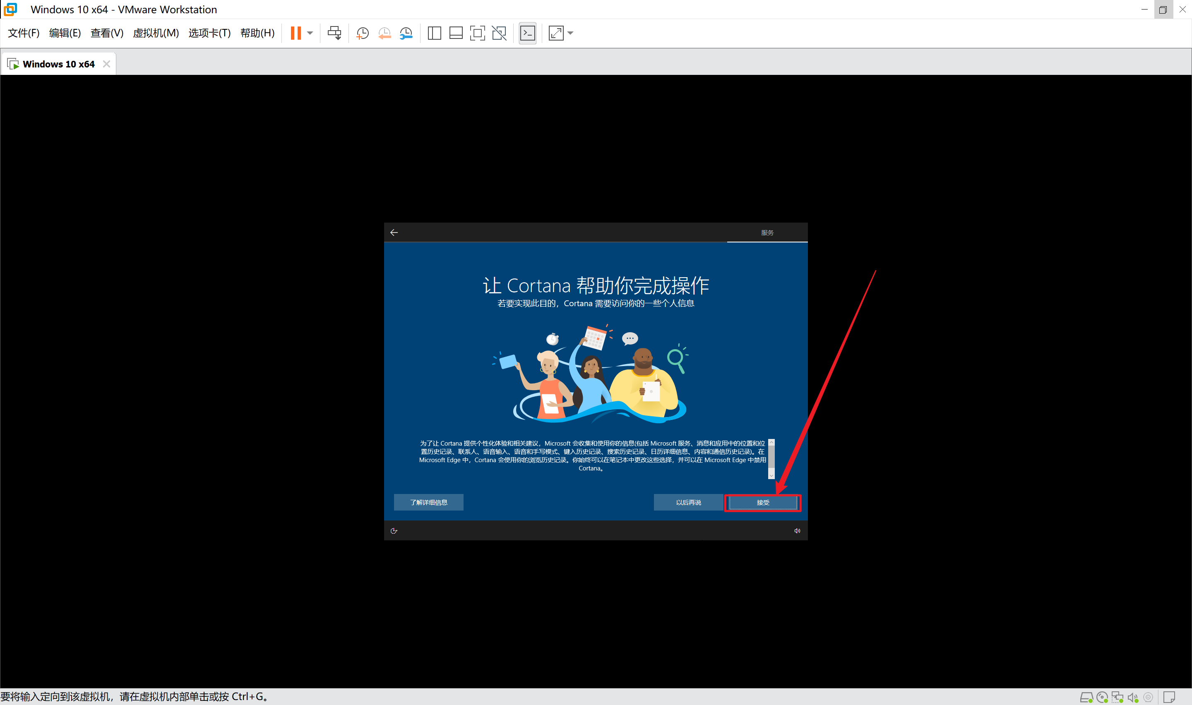
Task: Click the Unity mode icon
Action: tap(499, 33)
